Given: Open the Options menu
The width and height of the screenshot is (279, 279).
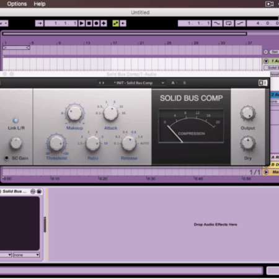Looking at the screenshot, I should click(17, 4).
